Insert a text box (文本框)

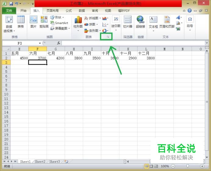point(153,24)
